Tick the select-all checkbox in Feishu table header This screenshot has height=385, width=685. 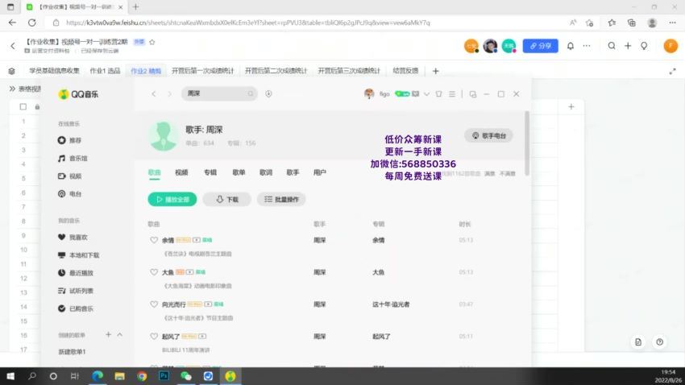coord(23,106)
